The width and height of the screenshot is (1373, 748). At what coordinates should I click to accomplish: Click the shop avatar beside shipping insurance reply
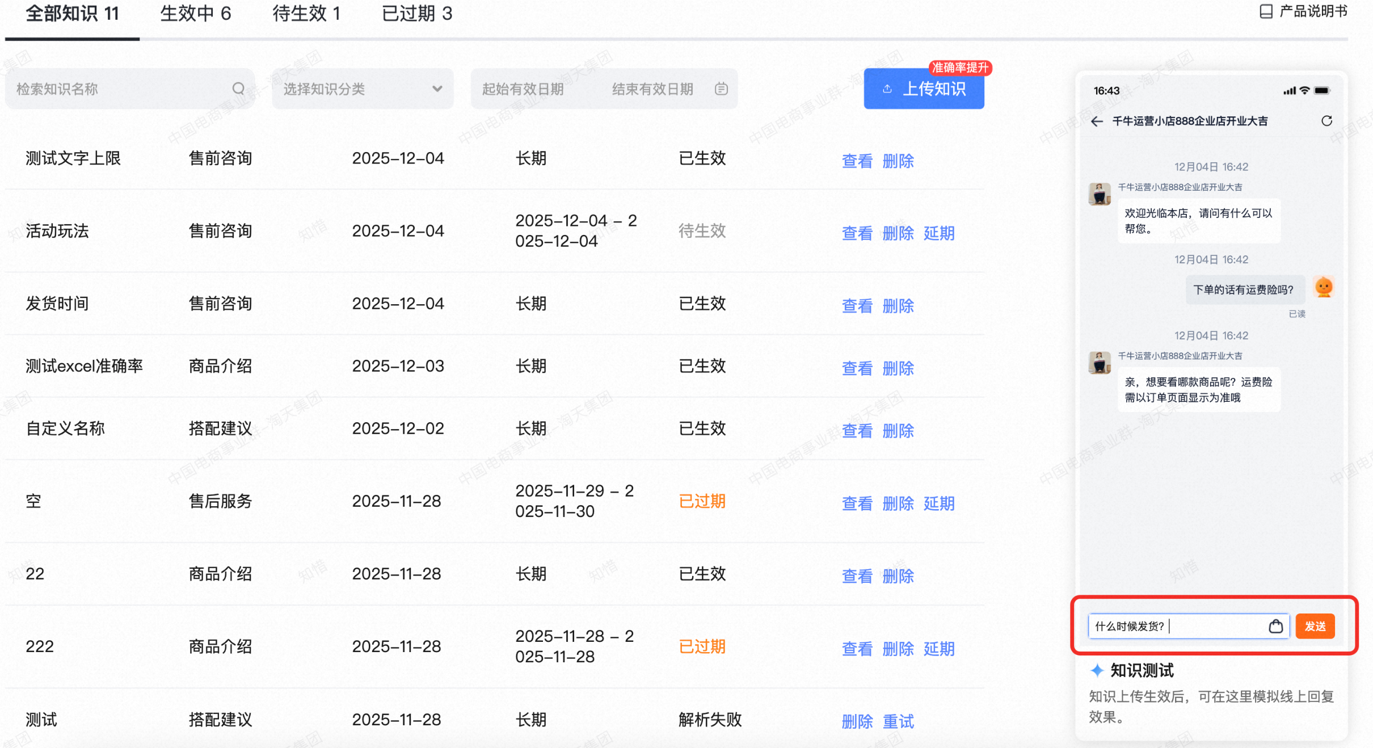1099,362
